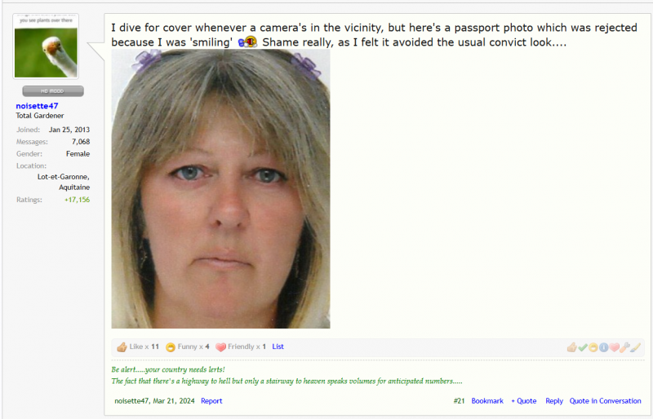Rate the post with the wrench Useful icon

click(x=624, y=347)
